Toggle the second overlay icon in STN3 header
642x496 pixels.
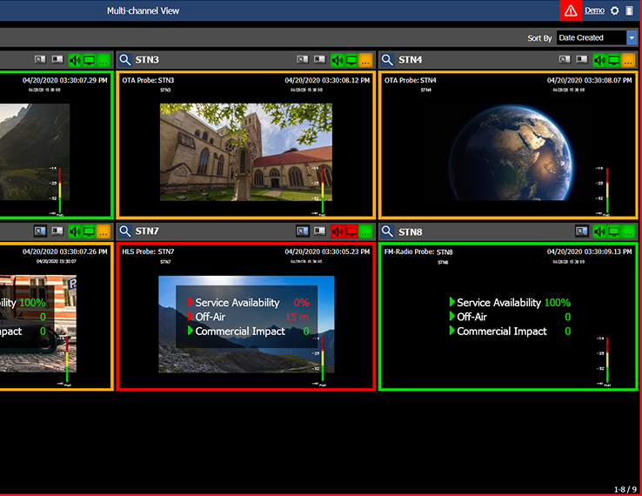pos(319,60)
